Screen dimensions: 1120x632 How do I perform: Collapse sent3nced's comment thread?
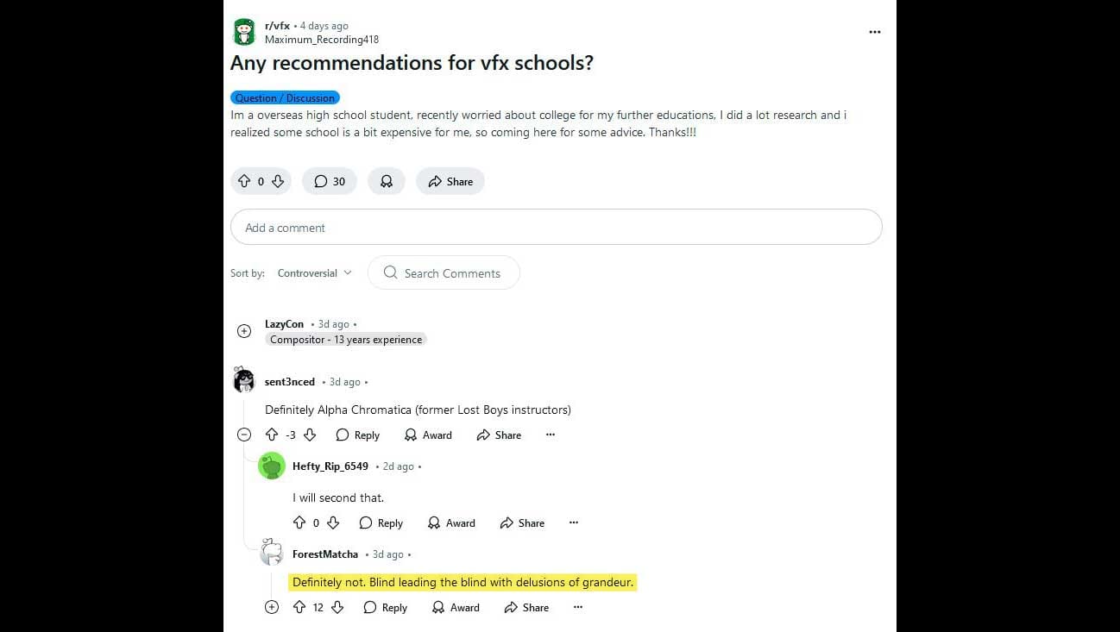tap(244, 435)
